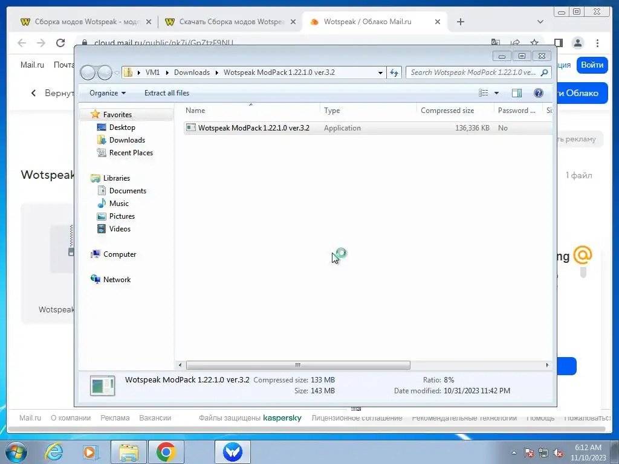Sort by the Name column header
The width and height of the screenshot is (619, 464).
(251, 111)
